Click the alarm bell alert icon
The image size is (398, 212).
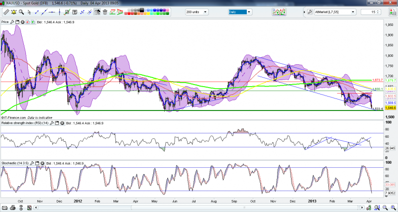(x=13, y=11)
